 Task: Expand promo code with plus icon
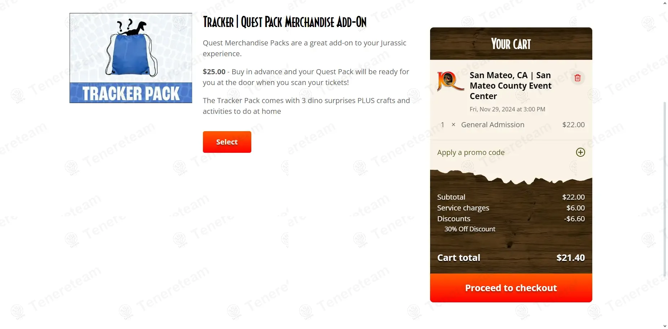click(580, 152)
